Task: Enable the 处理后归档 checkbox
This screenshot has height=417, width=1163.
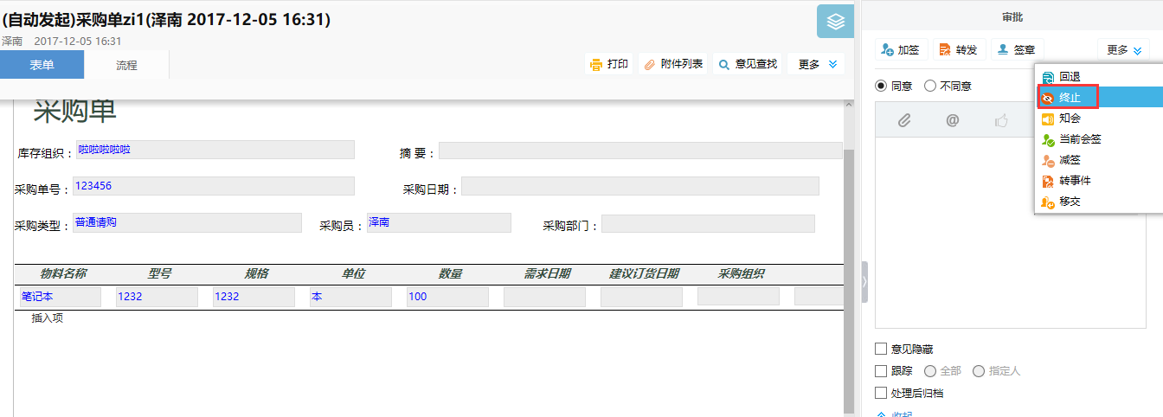Action: coord(881,393)
